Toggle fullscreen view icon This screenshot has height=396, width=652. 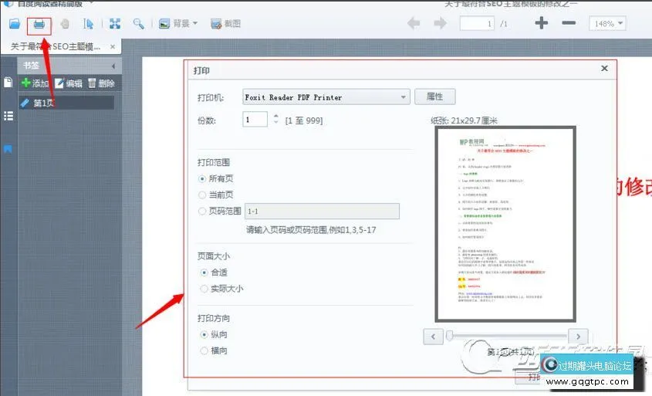115,24
